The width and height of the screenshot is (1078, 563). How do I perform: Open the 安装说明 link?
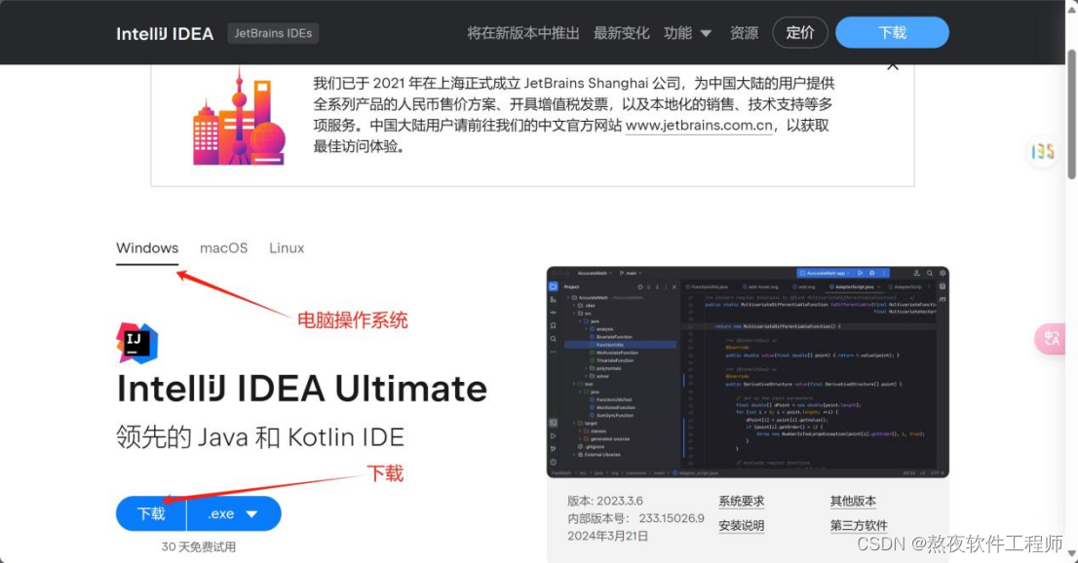point(741,526)
